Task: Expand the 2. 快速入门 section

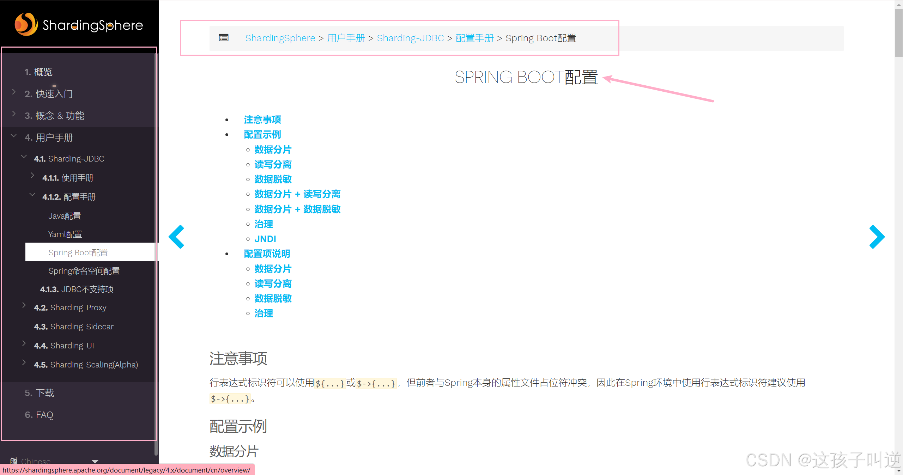Action: [14, 92]
